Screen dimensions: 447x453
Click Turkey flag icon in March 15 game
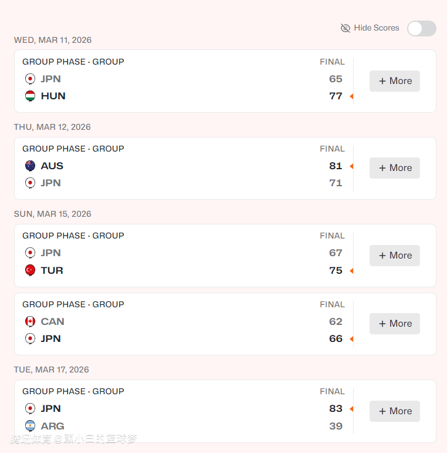click(x=31, y=270)
